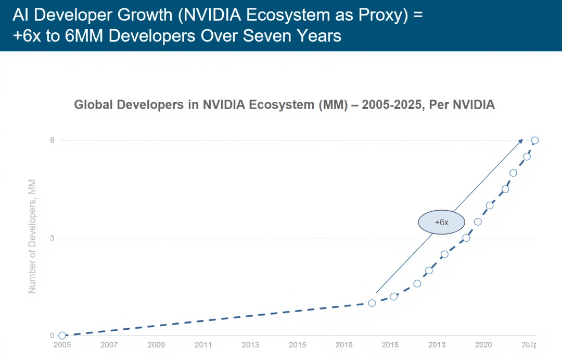
Task: Select the slide heading 'AI Developer Growth (NVIDIA Ecosystem as Proxy) ='
Action: coord(218,15)
